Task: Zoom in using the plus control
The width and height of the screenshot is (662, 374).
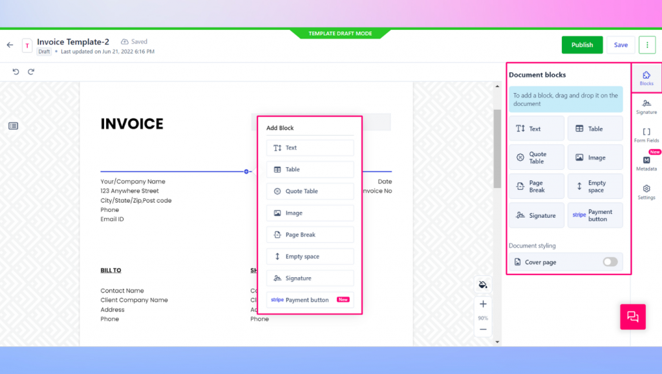Action: tap(483, 304)
